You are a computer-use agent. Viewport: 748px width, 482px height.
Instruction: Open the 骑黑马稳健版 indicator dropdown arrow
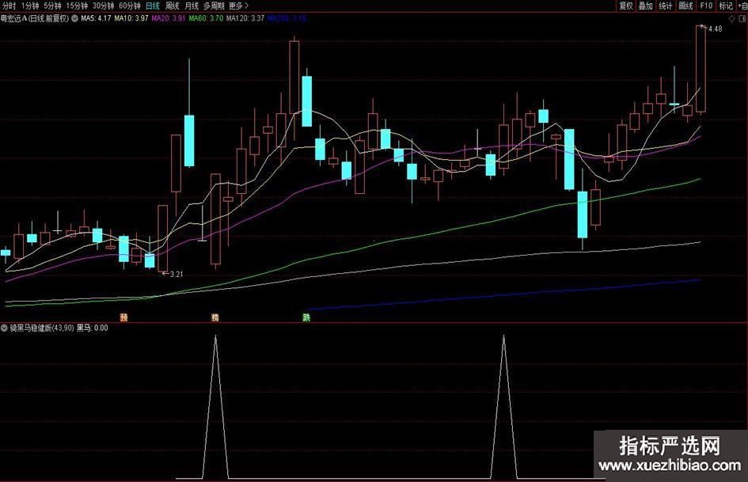[x=4, y=328]
